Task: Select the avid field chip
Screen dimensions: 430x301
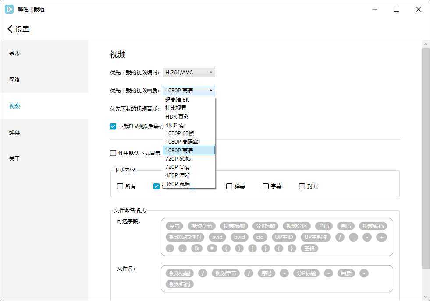Action: pos(217,237)
